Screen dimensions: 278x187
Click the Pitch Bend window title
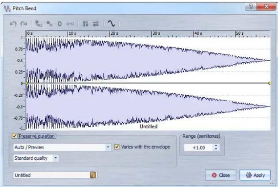pyautogui.click(x=24, y=8)
